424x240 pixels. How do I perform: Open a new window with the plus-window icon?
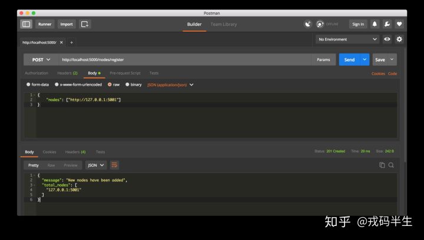[85, 24]
